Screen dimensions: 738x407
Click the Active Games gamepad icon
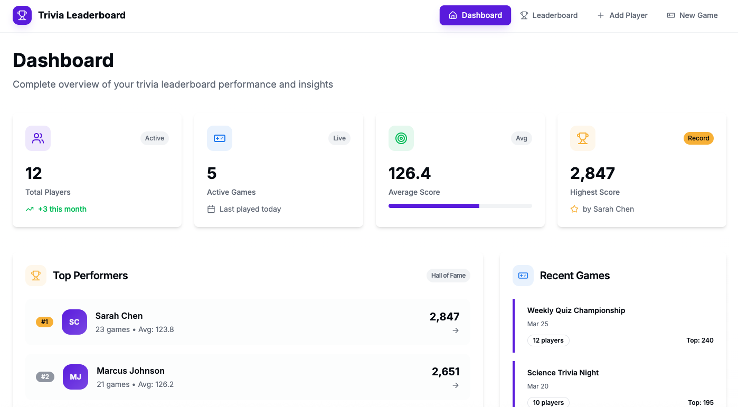click(220, 138)
